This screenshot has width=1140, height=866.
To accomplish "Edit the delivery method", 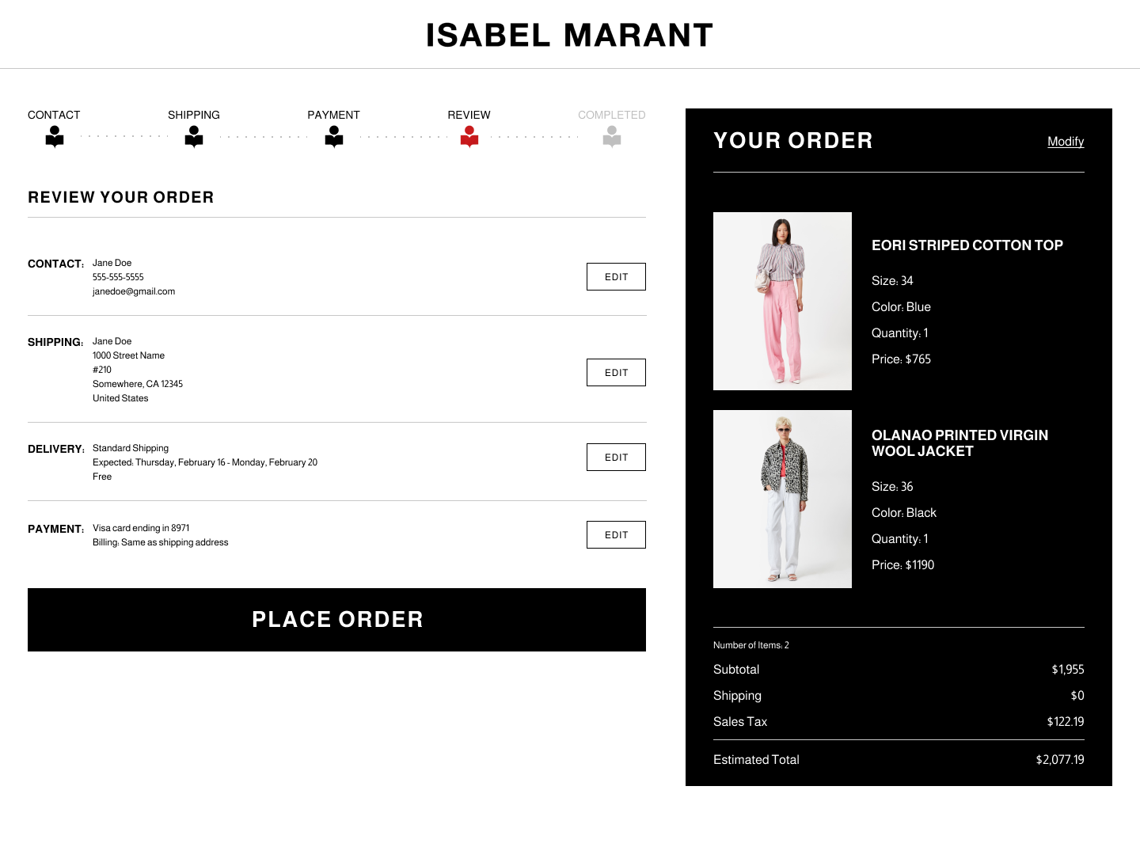I will point(616,458).
